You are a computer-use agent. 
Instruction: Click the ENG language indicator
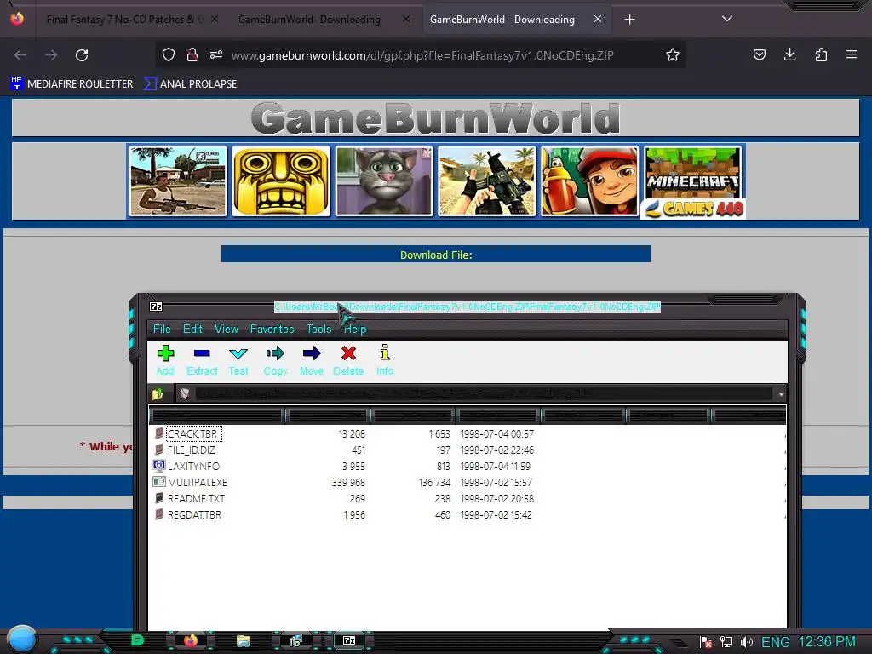pyautogui.click(x=775, y=642)
